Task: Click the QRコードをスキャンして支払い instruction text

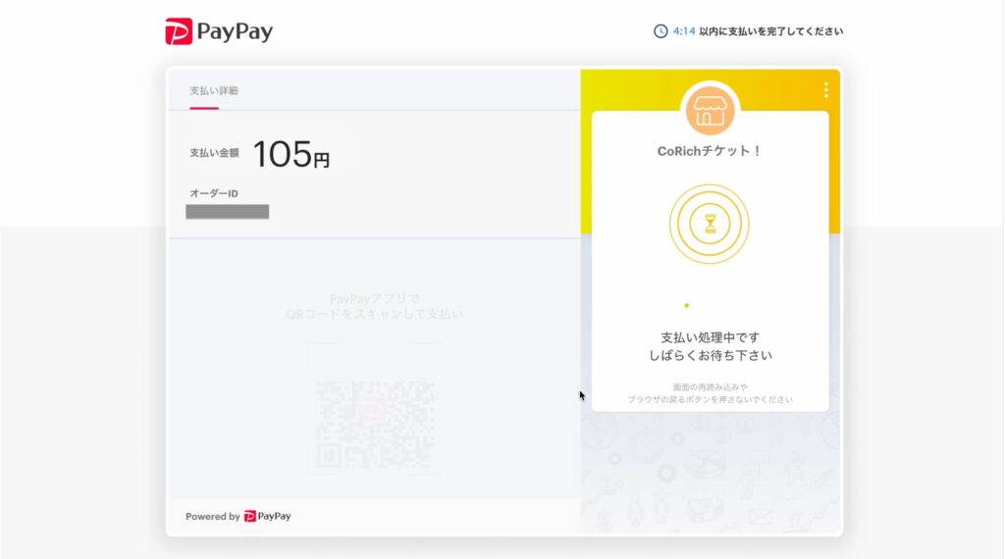Action: [x=374, y=314]
